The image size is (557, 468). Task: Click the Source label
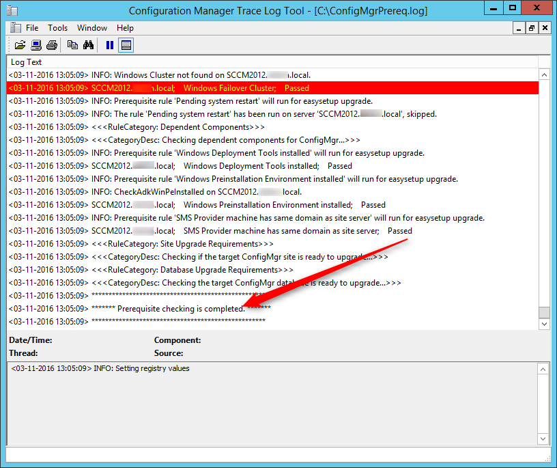pyautogui.click(x=169, y=353)
